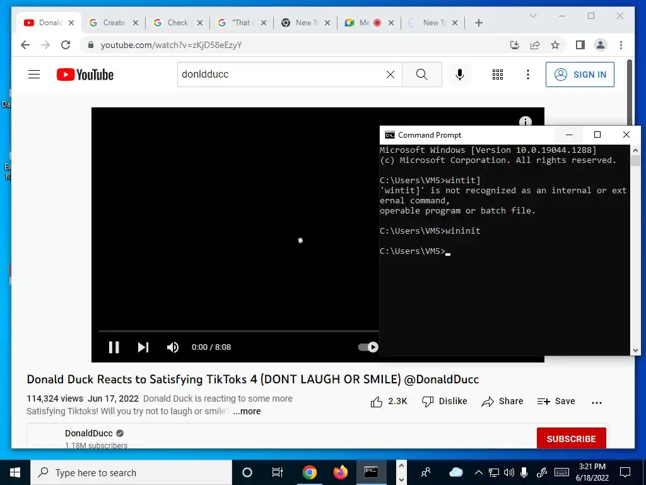646x485 pixels.
Task: Bookmark this page with the star
Action: 555,45
